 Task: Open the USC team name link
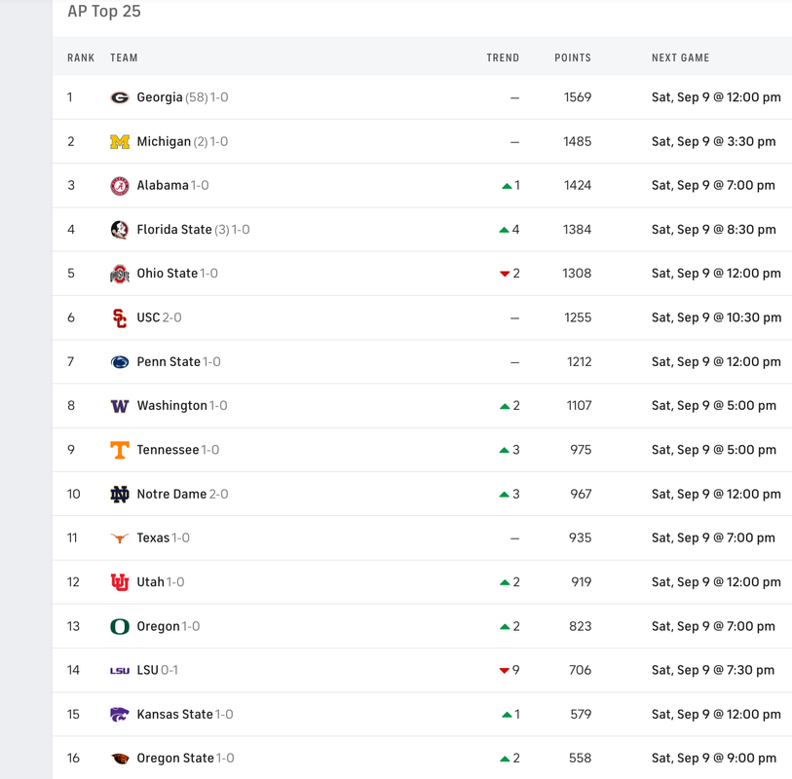148,318
